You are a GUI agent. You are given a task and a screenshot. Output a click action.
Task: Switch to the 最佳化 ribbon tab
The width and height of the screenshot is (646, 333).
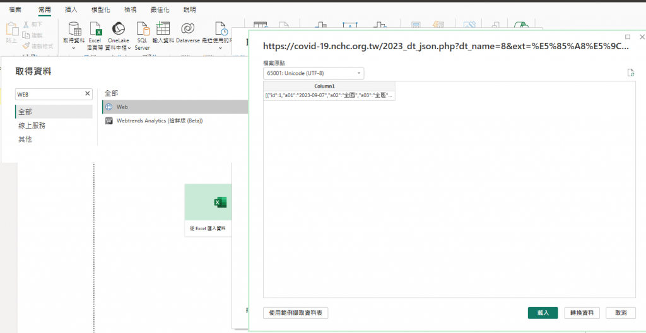160,9
